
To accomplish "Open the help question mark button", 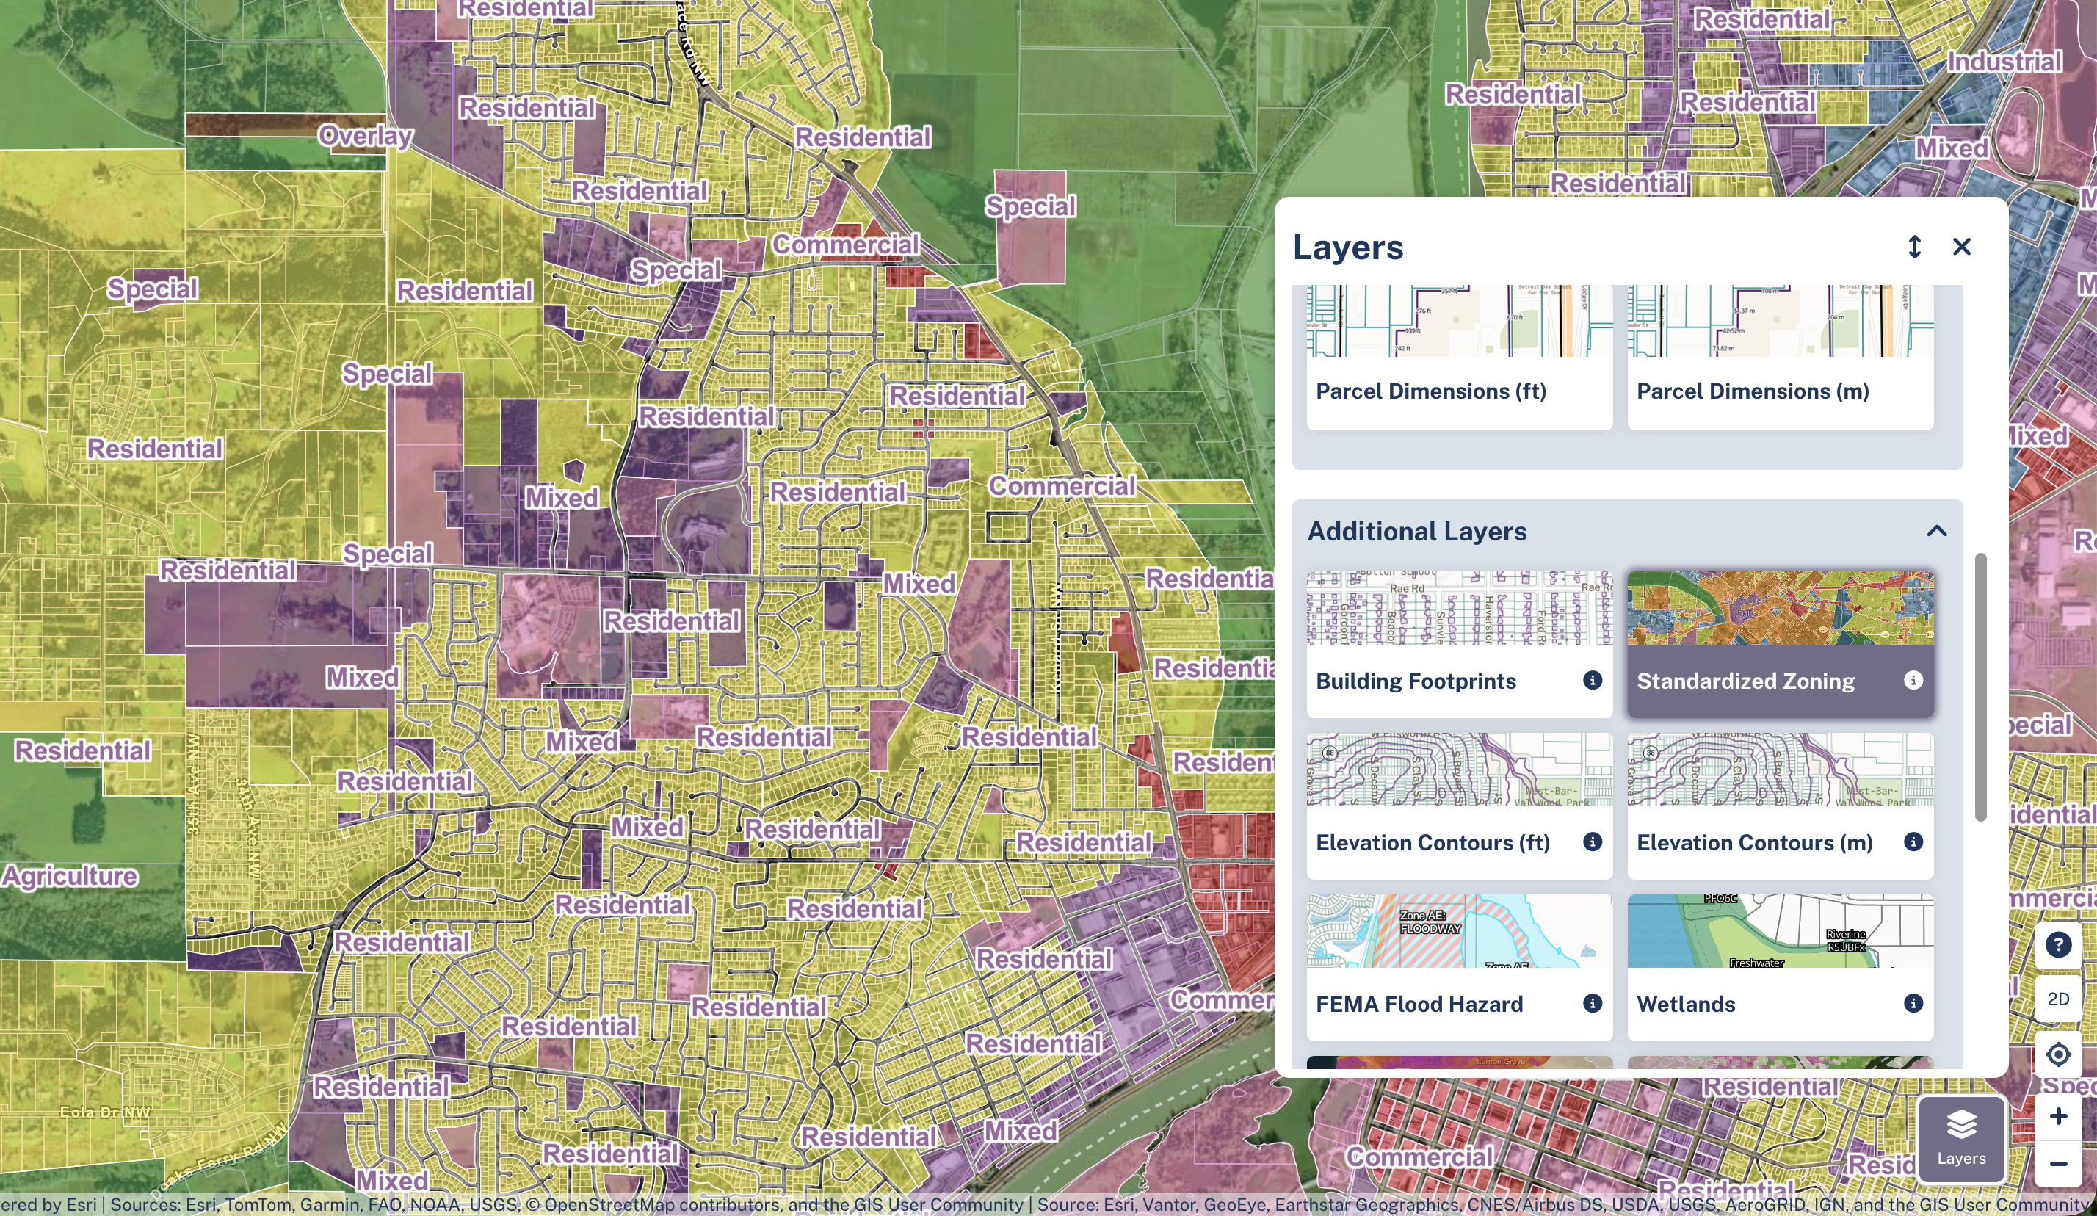I will [2058, 944].
